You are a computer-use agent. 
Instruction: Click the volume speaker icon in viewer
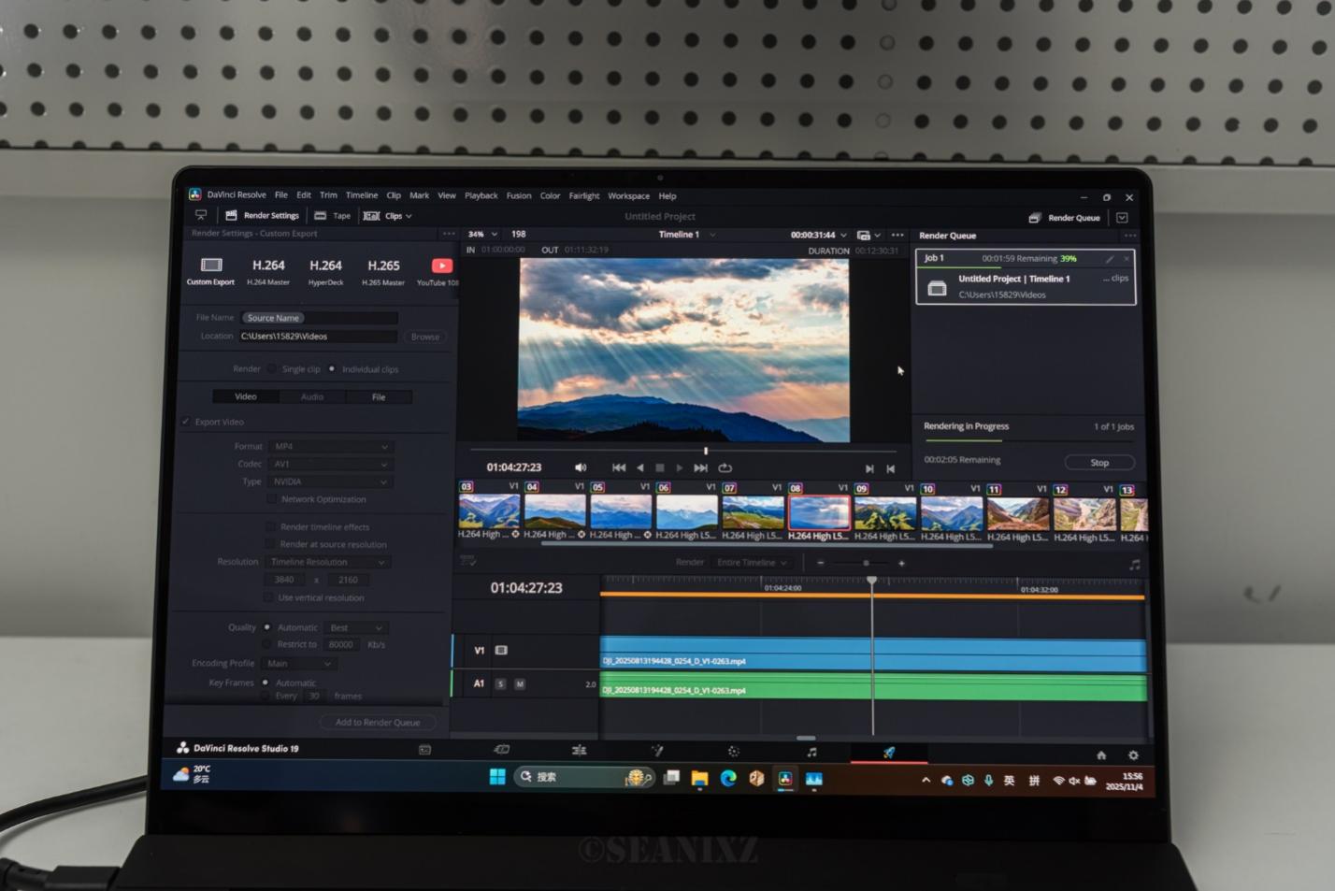(x=580, y=467)
